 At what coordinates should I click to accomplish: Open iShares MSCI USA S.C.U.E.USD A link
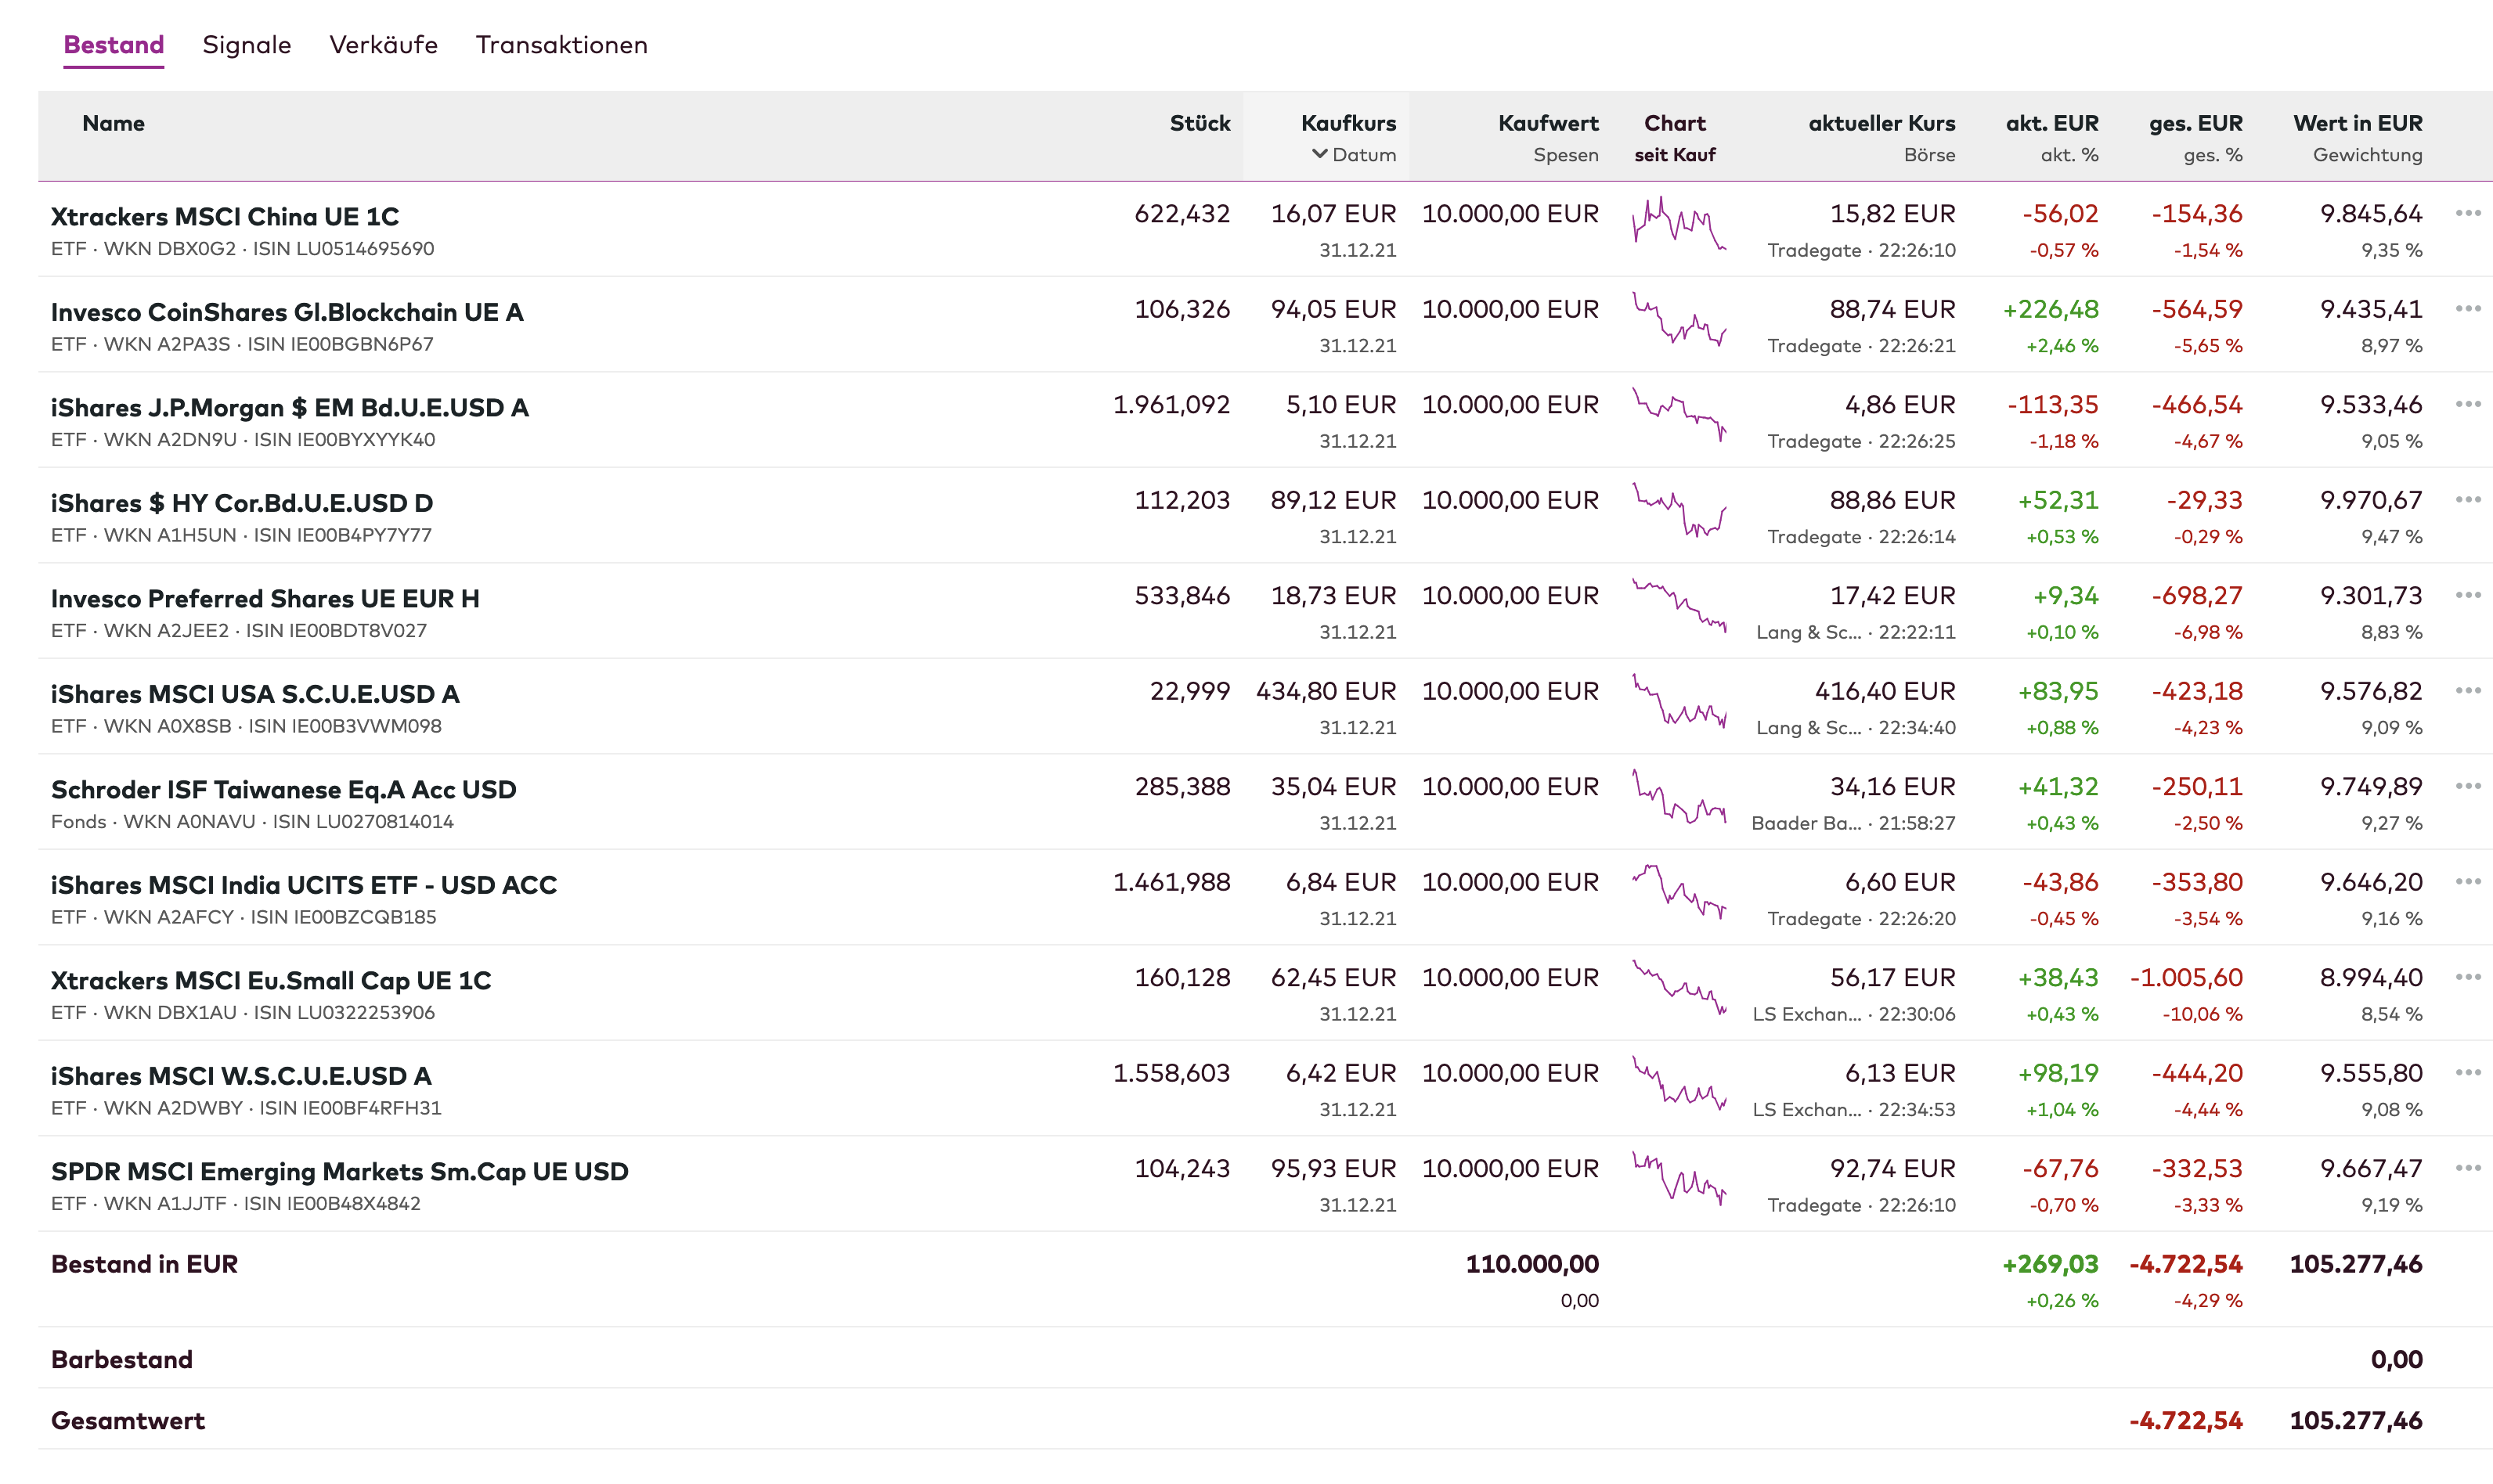255,694
